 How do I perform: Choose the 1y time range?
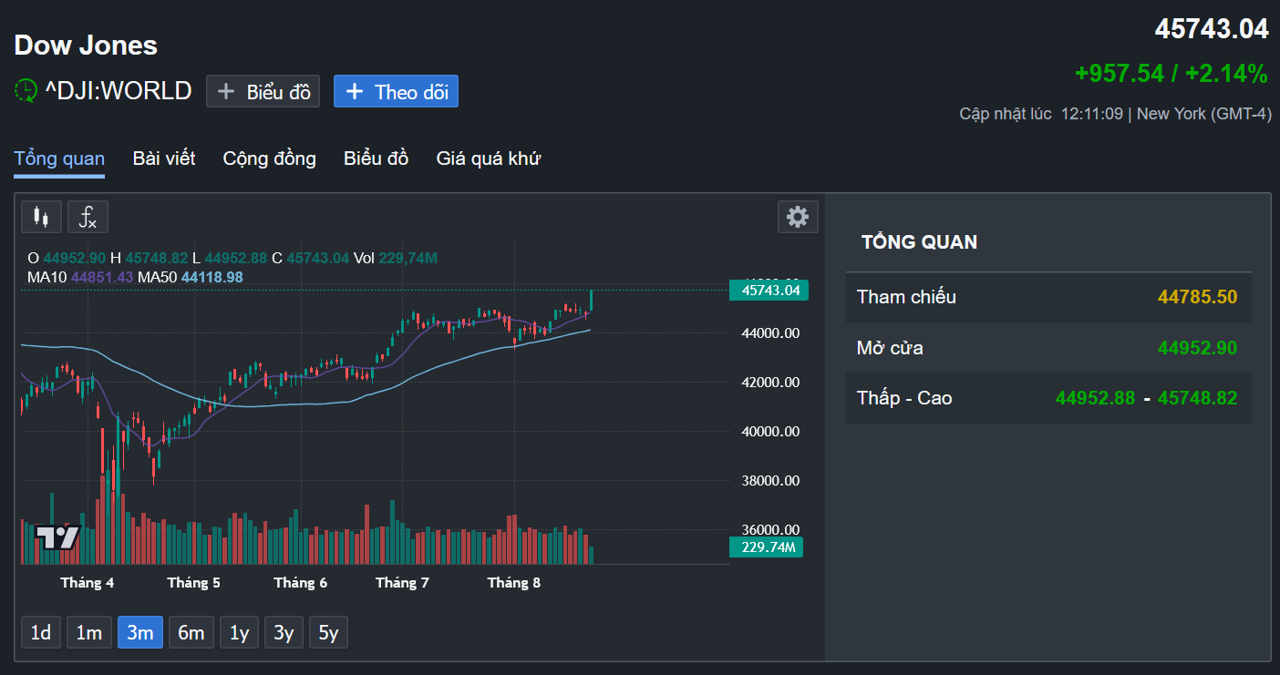pos(239,632)
